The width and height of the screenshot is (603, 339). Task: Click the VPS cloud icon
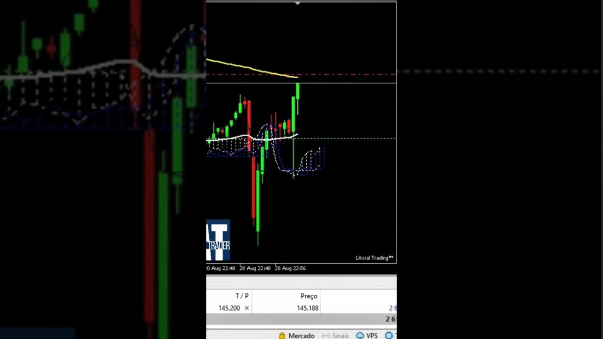tap(360, 336)
